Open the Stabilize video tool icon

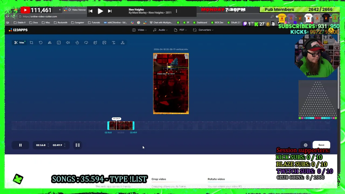[x=95, y=43]
